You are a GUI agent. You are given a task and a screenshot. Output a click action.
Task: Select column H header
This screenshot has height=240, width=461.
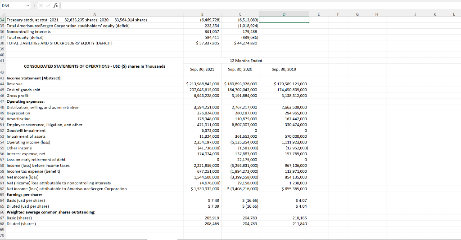tap(376, 14)
